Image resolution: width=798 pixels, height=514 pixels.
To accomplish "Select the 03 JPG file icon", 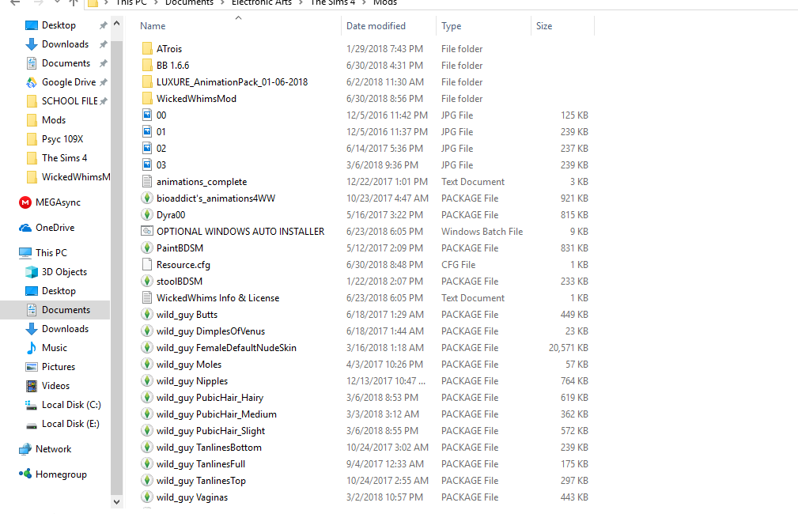I will [x=147, y=165].
